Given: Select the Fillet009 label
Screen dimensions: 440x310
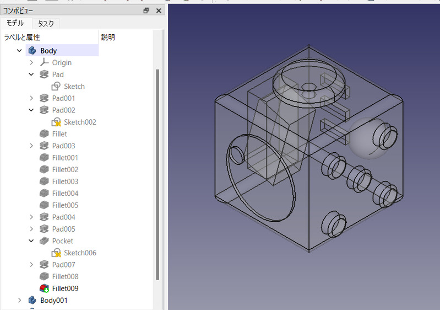Looking at the screenshot, I should (65, 288).
